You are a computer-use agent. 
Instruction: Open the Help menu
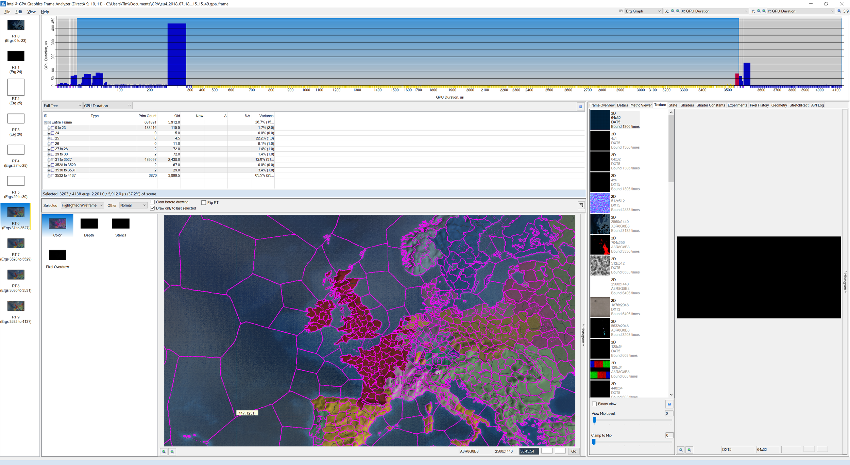45,12
